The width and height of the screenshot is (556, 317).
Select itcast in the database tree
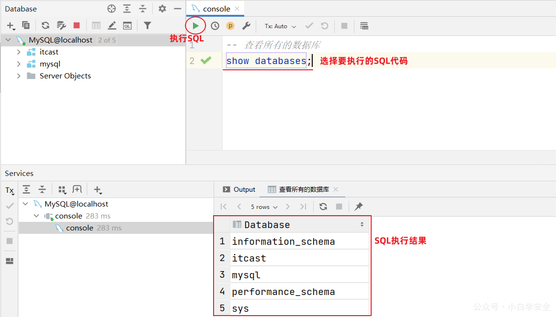tap(49, 52)
